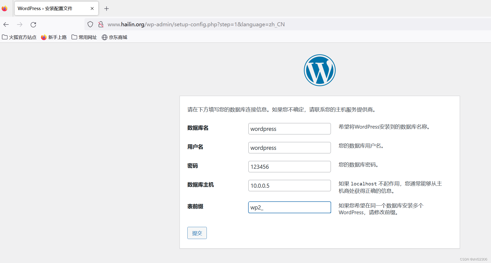This screenshot has width=491, height=263.
Task: Click the 表前缀 label
Action: [x=195, y=207]
